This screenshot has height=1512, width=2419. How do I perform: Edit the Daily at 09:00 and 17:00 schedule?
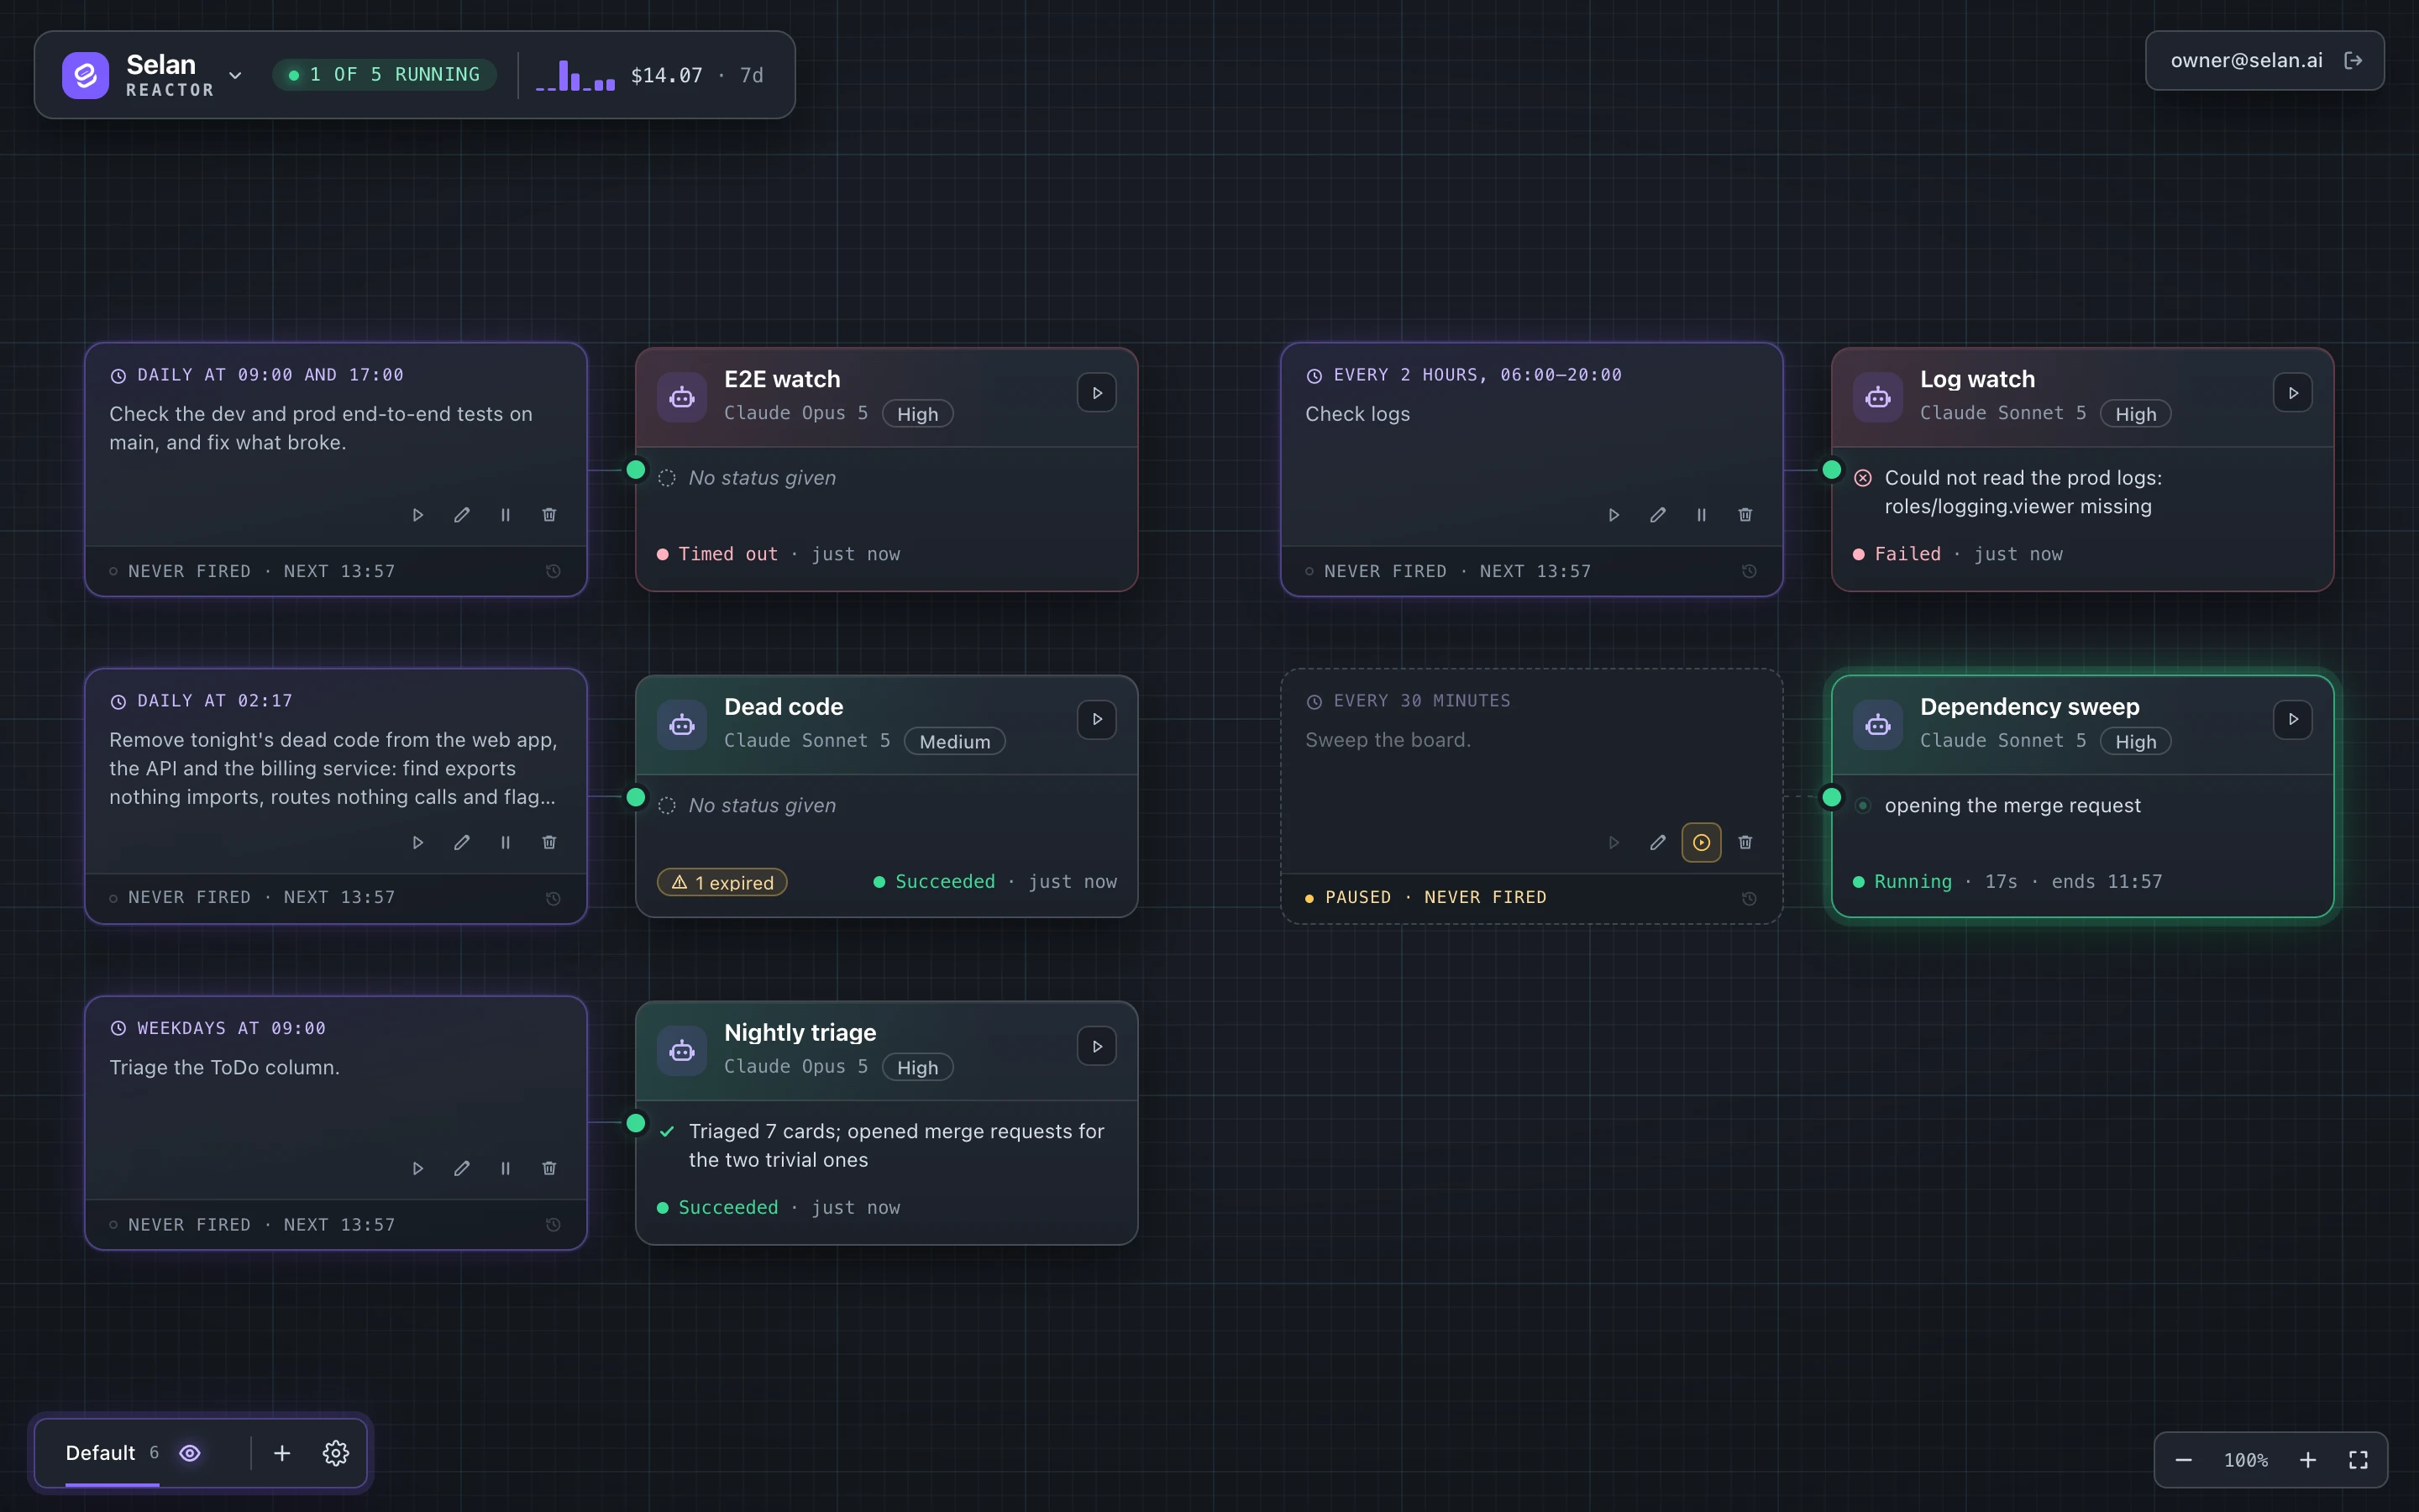click(462, 515)
